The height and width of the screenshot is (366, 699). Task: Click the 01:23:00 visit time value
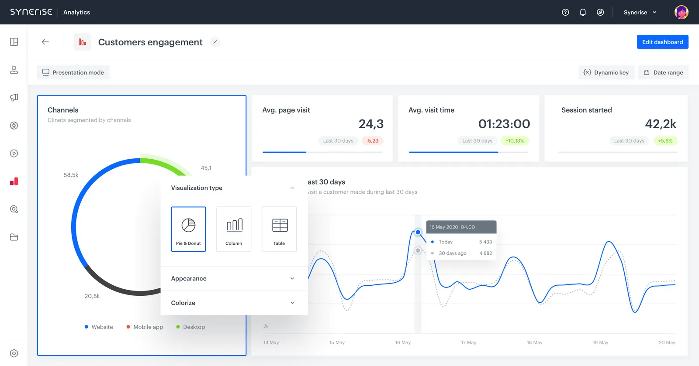pyautogui.click(x=504, y=124)
